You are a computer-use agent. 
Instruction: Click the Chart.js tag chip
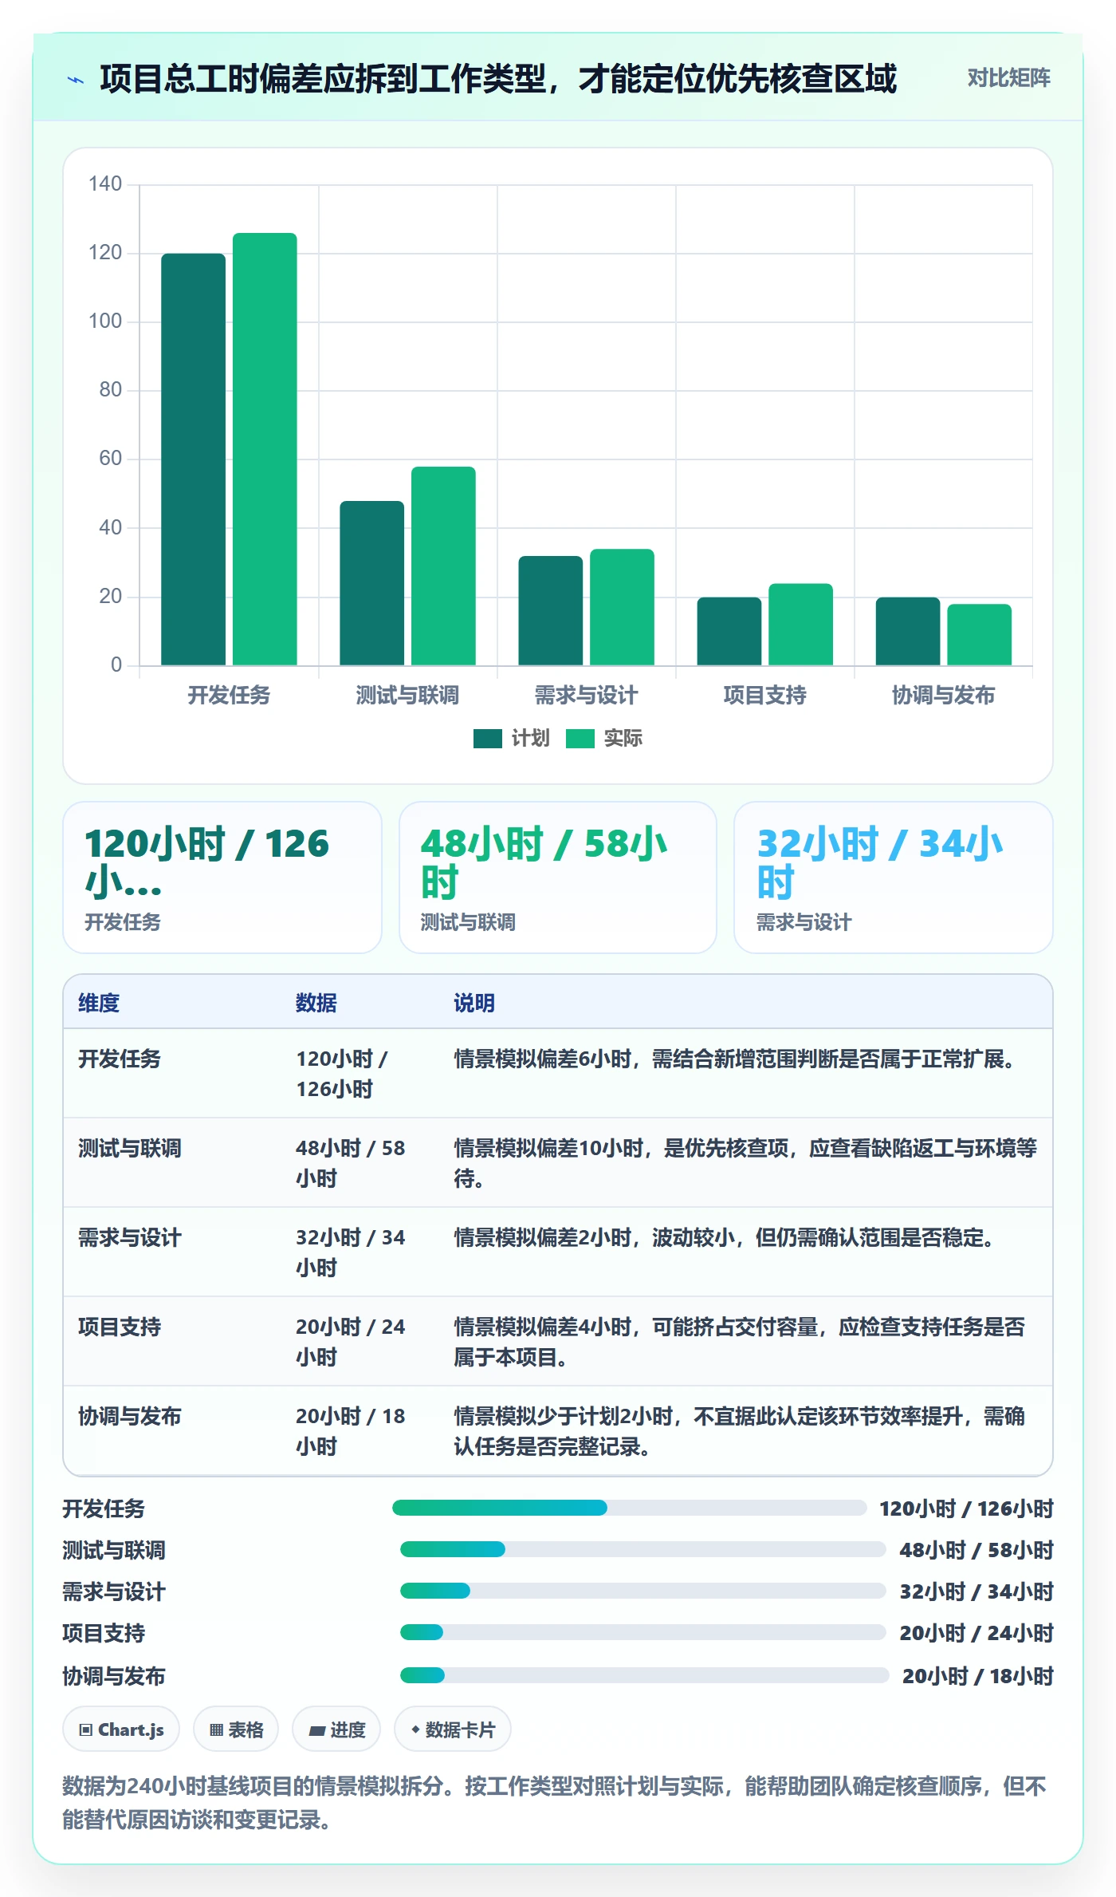click(x=121, y=1729)
